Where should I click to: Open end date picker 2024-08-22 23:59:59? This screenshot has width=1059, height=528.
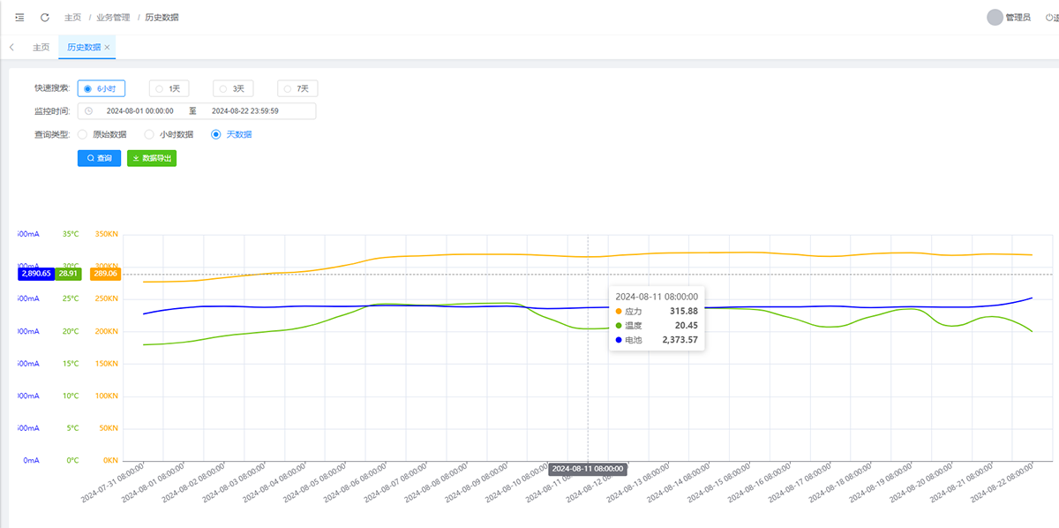tap(245, 111)
